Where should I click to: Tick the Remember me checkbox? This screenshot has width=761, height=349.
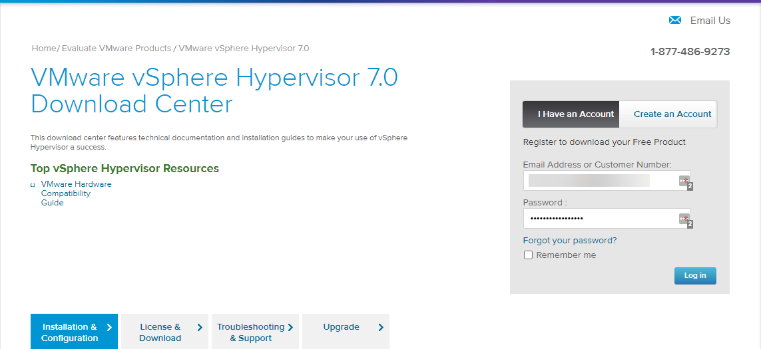coord(528,255)
